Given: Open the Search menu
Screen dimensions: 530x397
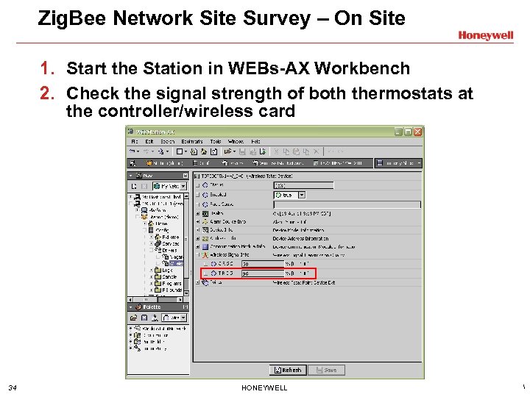Looking at the screenshot, I should tap(167, 141).
